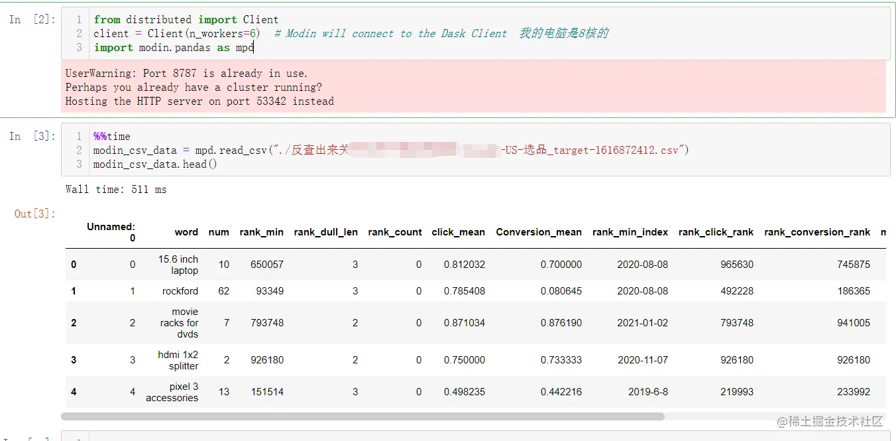
Task: Click the 'Unnamed: 0' column header
Action: tap(111, 232)
